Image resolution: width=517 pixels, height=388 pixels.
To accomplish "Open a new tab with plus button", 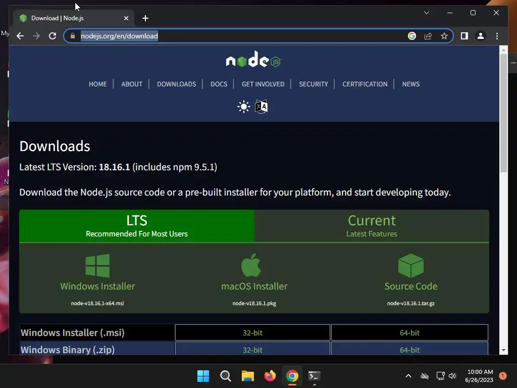I will (x=145, y=18).
